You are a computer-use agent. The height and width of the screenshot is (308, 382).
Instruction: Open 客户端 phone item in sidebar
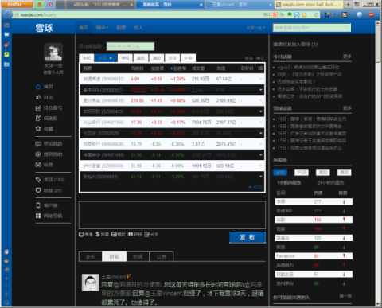coord(47,205)
